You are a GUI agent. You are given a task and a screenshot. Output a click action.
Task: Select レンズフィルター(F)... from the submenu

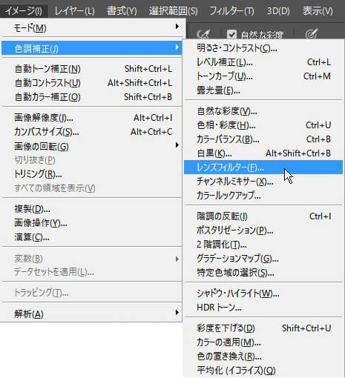(x=263, y=168)
